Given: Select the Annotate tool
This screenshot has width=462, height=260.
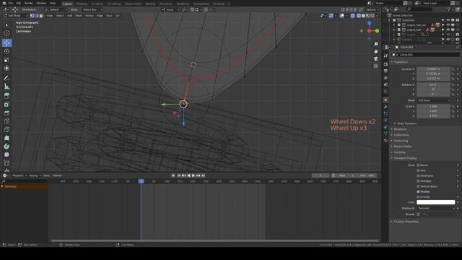Looking at the screenshot, I should pos(6,78).
